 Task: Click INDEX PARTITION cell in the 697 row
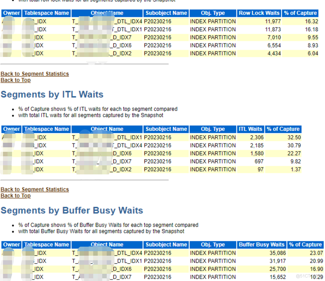213,161
